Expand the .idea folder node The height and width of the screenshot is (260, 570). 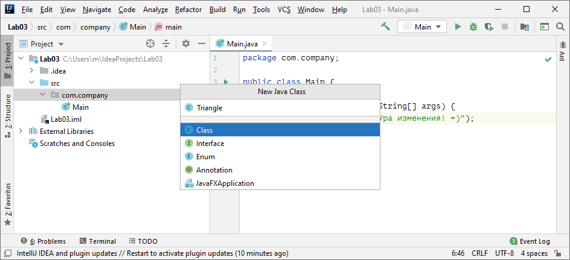[31, 71]
